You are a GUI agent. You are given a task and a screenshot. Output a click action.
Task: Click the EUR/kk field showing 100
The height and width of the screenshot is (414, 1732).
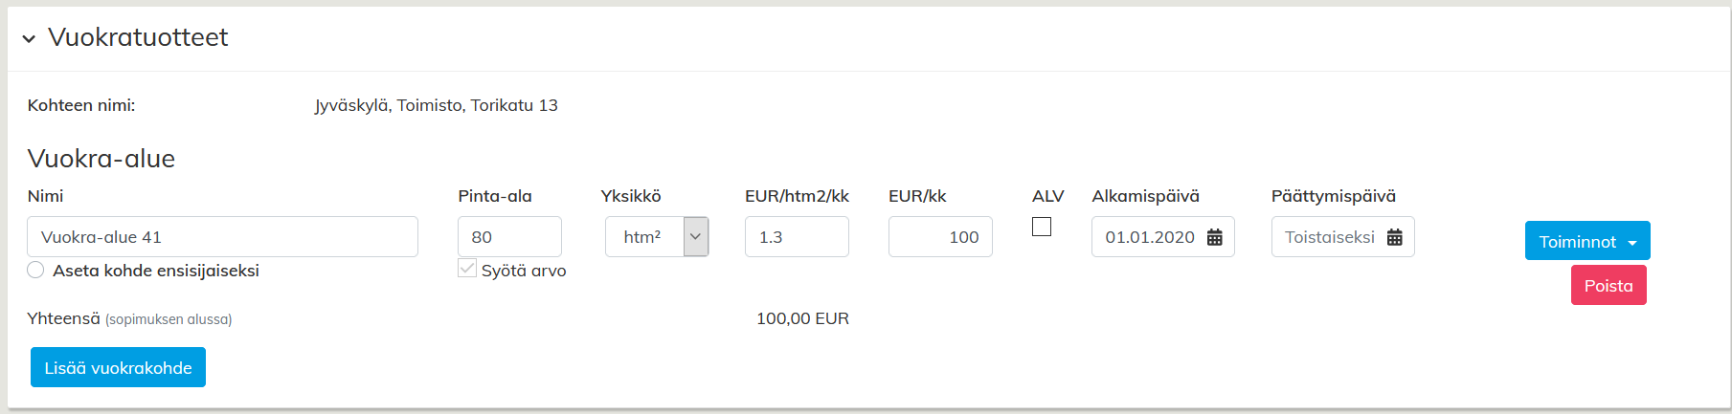940,236
